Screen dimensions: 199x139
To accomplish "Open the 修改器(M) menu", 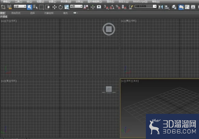I will point(66,2).
